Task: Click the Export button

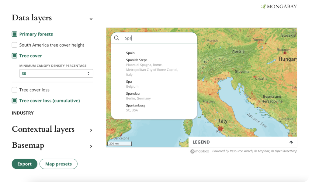Action: pos(24,164)
